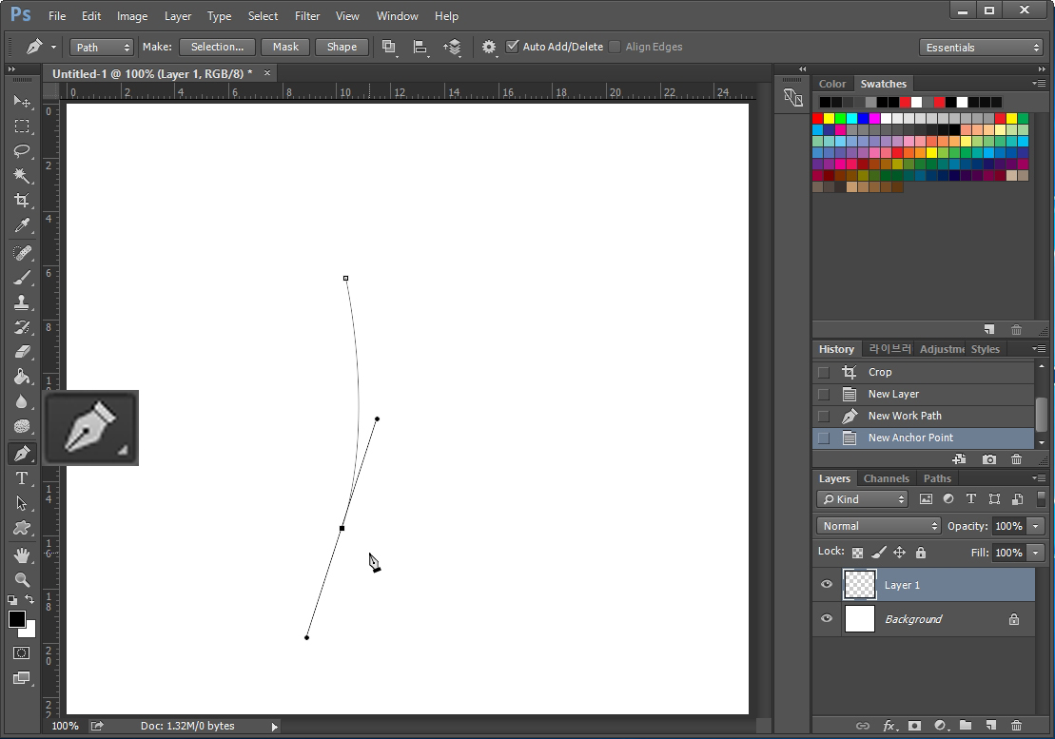Screen dimensions: 1055x739
Task: Select the Hand tool
Action: [x=22, y=555]
